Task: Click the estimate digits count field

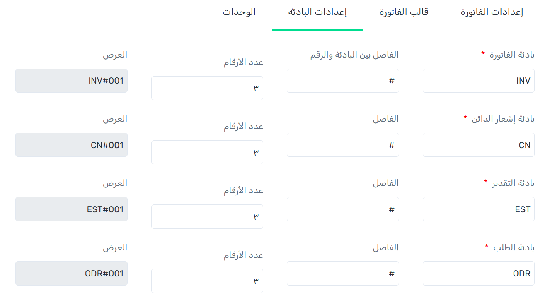Action: point(207,216)
